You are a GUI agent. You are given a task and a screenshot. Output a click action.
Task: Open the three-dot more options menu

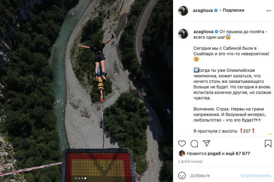(268, 11)
